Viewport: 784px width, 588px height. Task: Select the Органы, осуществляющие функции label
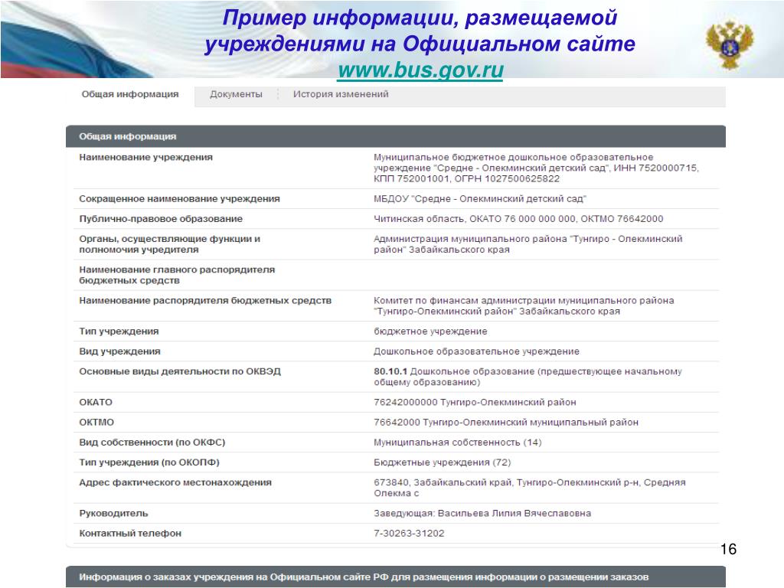point(169,244)
